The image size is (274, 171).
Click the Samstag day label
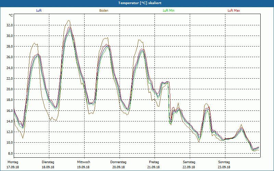(189, 162)
